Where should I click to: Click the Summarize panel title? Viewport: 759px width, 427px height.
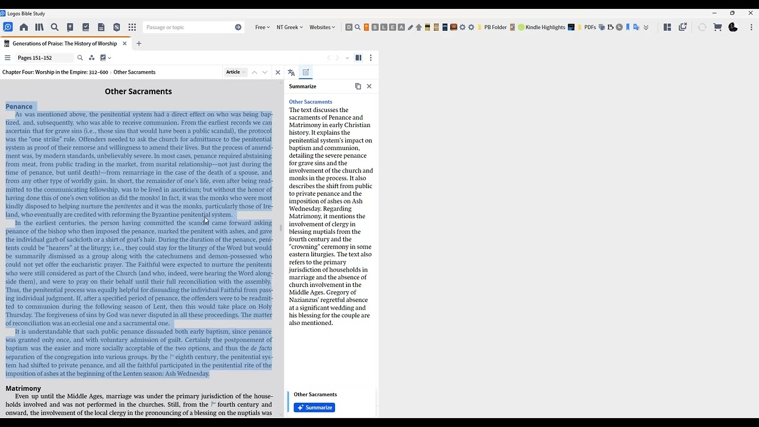coord(302,87)
